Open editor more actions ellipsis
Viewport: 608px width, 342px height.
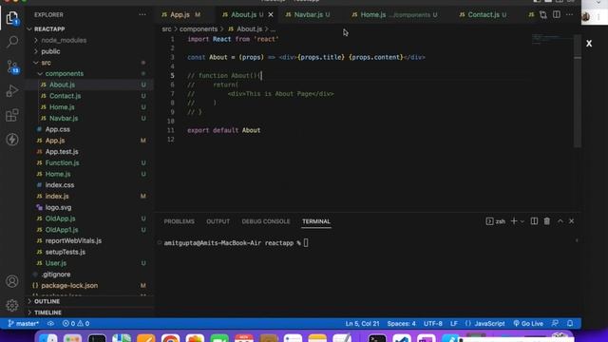pos(569,15)
